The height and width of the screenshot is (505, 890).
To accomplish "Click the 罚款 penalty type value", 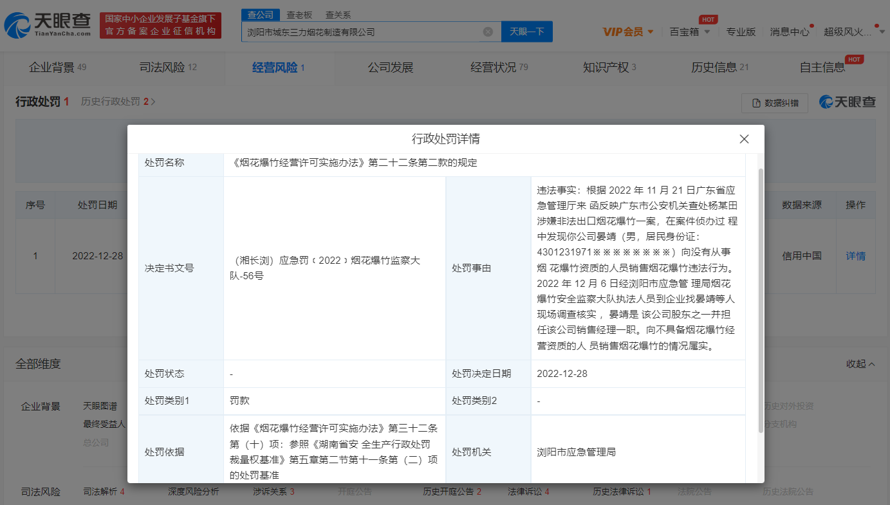I will point(239,400).
